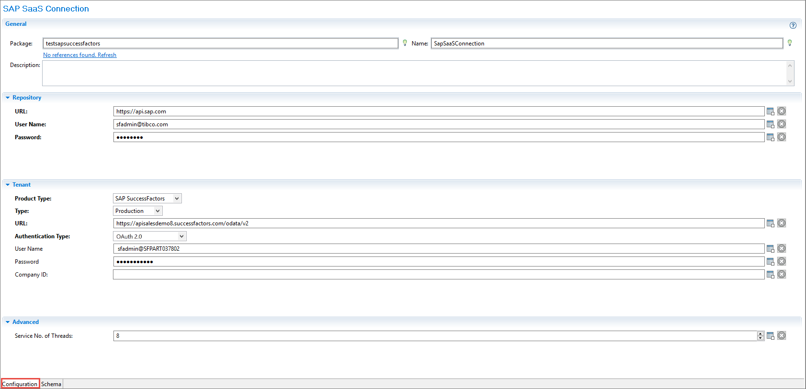The height and width of the screenshot is (389, 806).
Task: Click the Tenant Password field
Action: [439, 262]
